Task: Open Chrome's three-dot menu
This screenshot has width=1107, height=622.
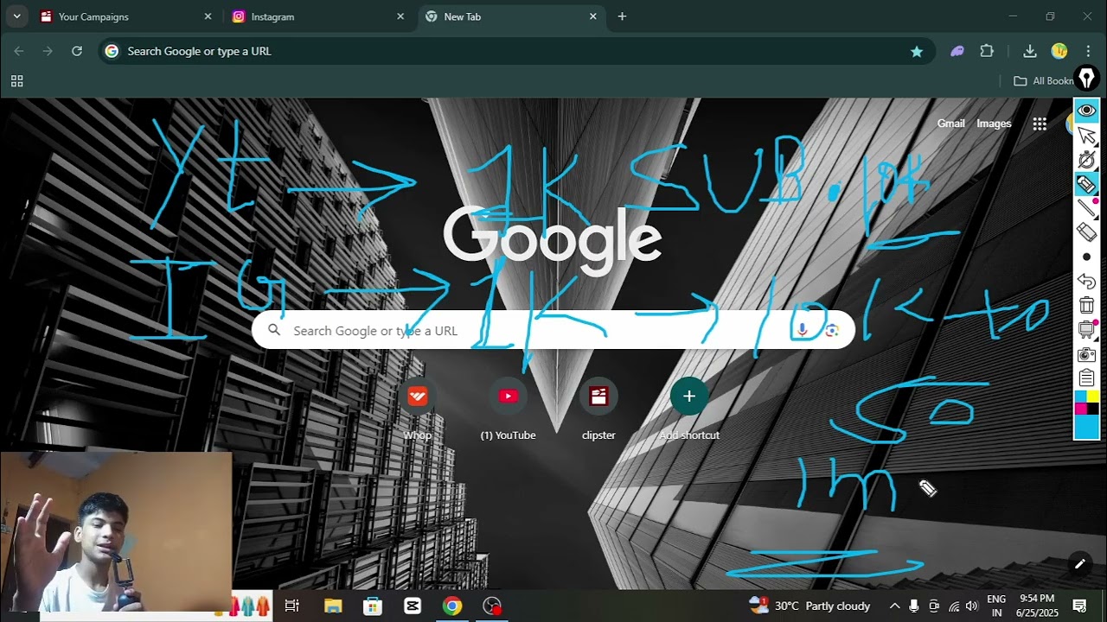Action: coord(1088,51)
